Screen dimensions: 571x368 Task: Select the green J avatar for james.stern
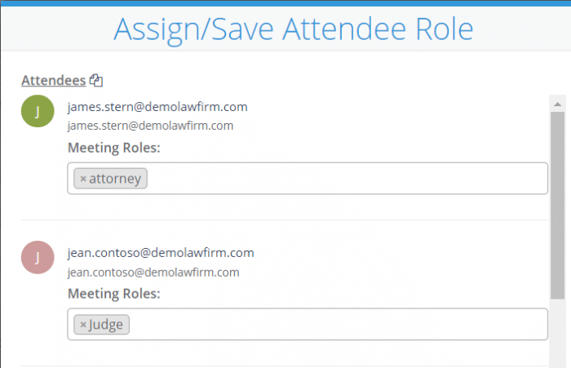click(38, 111)
